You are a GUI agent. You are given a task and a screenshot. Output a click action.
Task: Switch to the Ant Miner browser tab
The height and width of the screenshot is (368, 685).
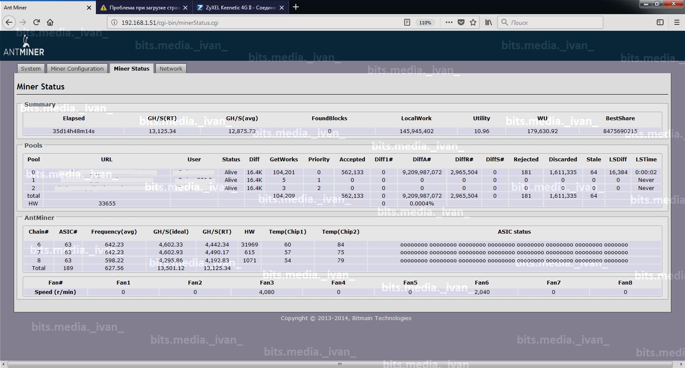48,7
